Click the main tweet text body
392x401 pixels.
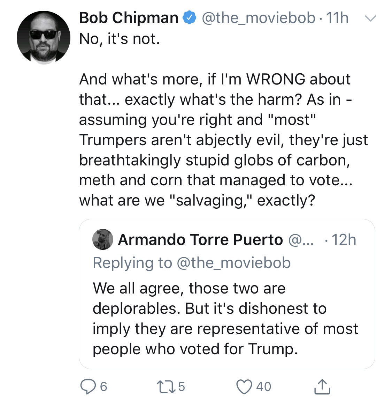click(x=223, y=120)
